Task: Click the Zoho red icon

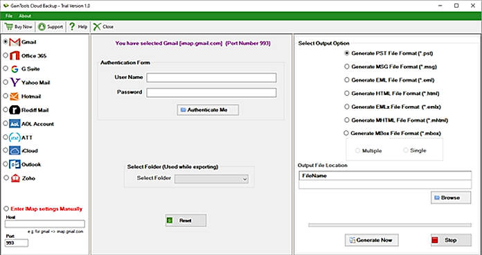Action: coord(15,178)
